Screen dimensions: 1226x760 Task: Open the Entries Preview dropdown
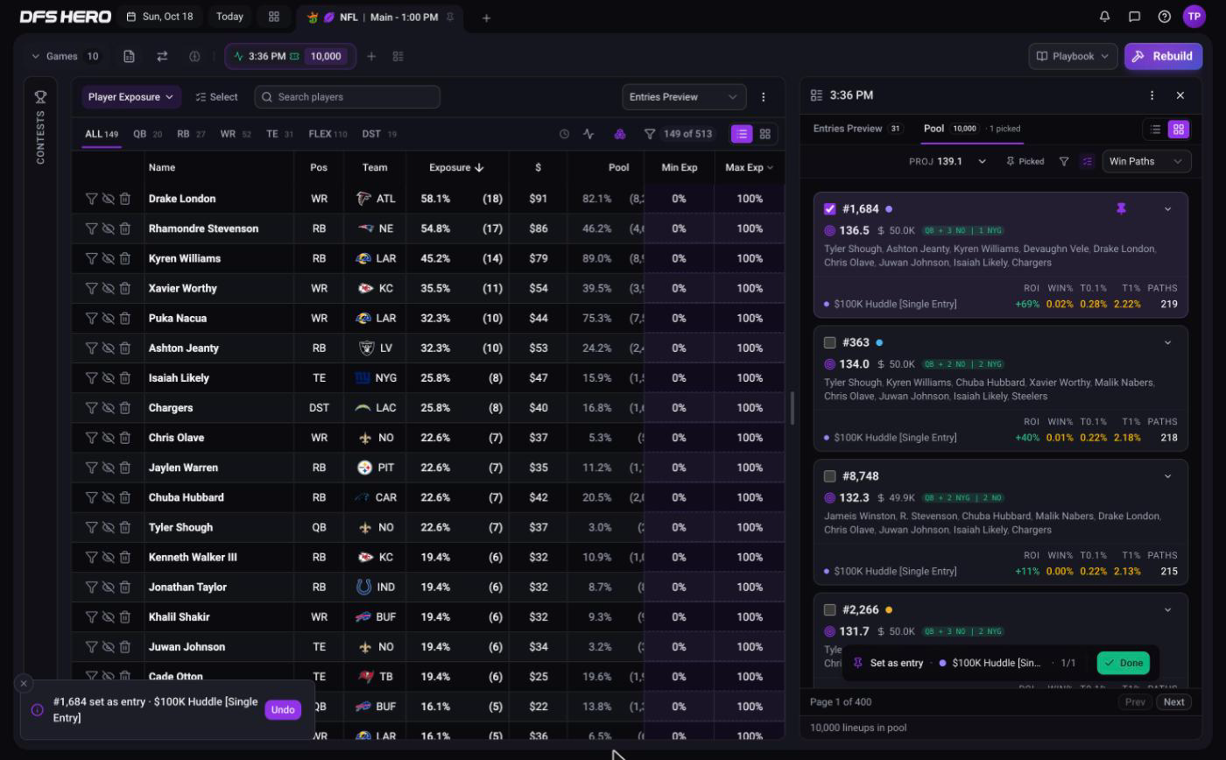click(684, 97)
